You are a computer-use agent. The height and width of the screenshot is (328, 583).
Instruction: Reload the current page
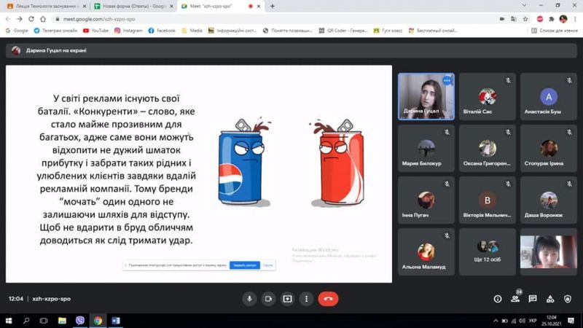[31, 19]
